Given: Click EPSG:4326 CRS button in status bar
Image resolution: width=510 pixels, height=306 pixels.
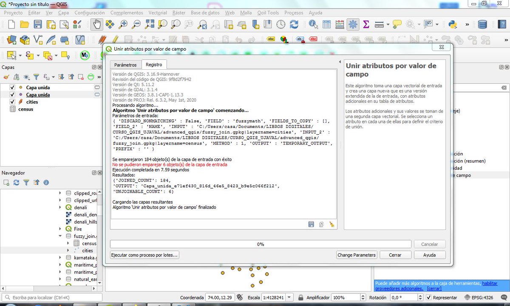Looking at the screenshot, I should (479, 297).
